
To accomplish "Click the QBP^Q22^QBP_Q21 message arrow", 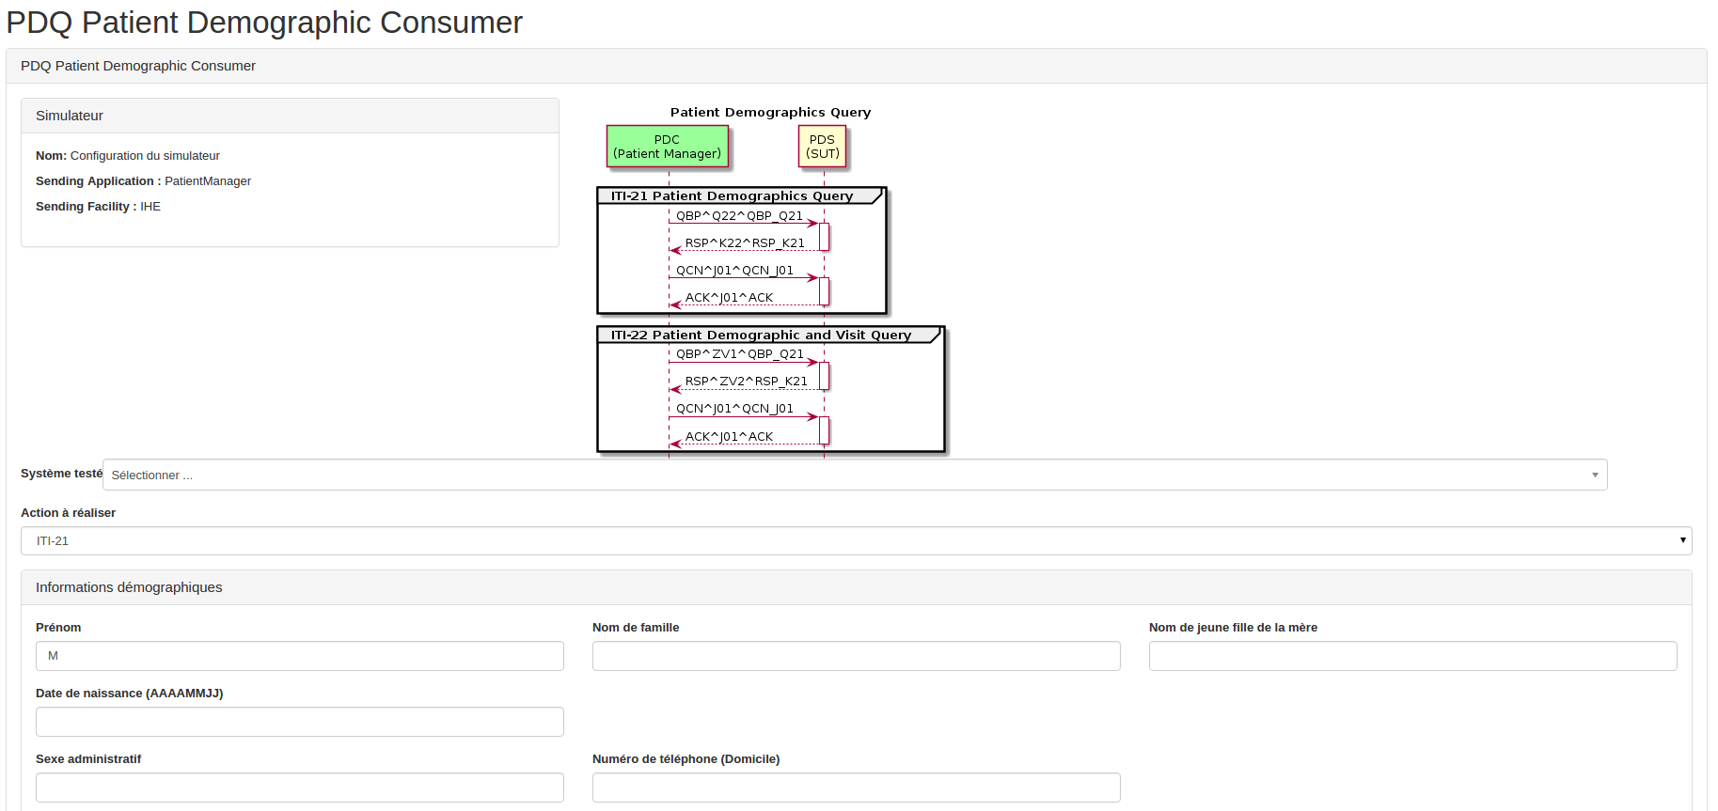I will pos(739,216).
